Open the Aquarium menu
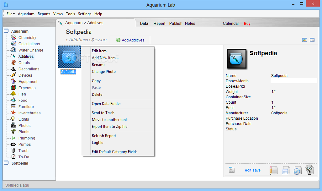 click(26, 14)
